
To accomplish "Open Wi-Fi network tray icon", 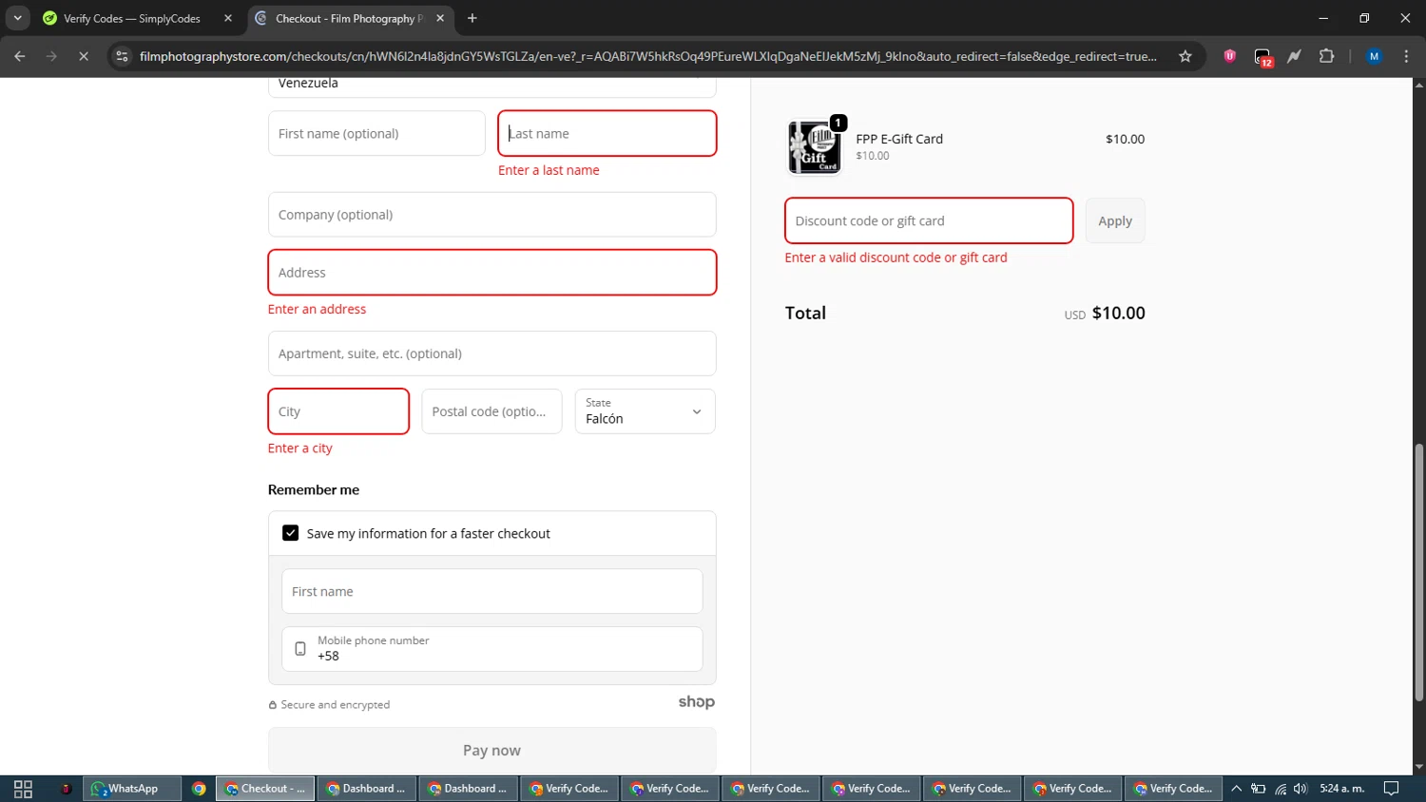I will 1281,789.
